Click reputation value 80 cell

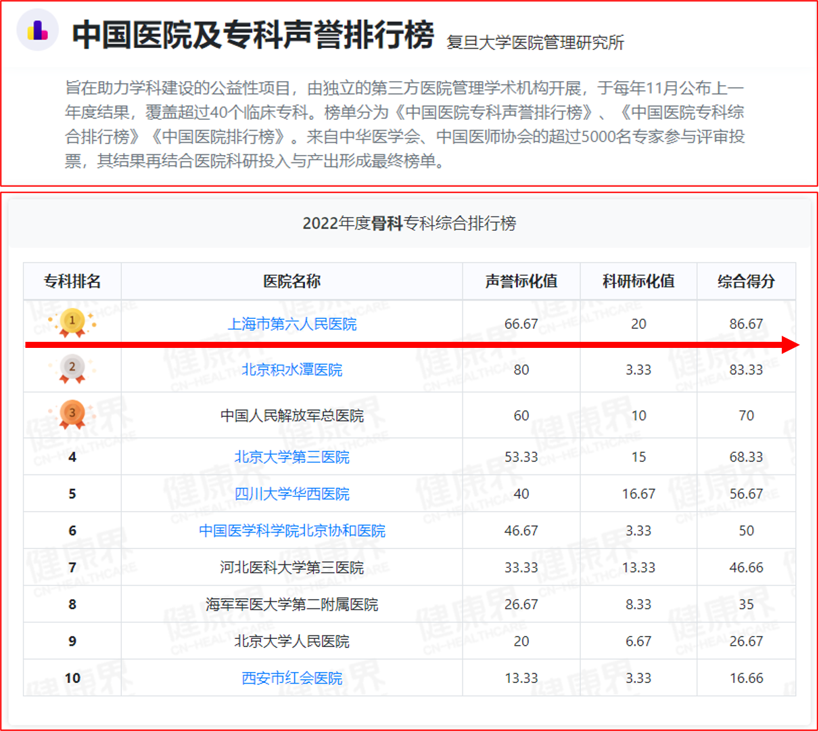(x=521, y=370)
